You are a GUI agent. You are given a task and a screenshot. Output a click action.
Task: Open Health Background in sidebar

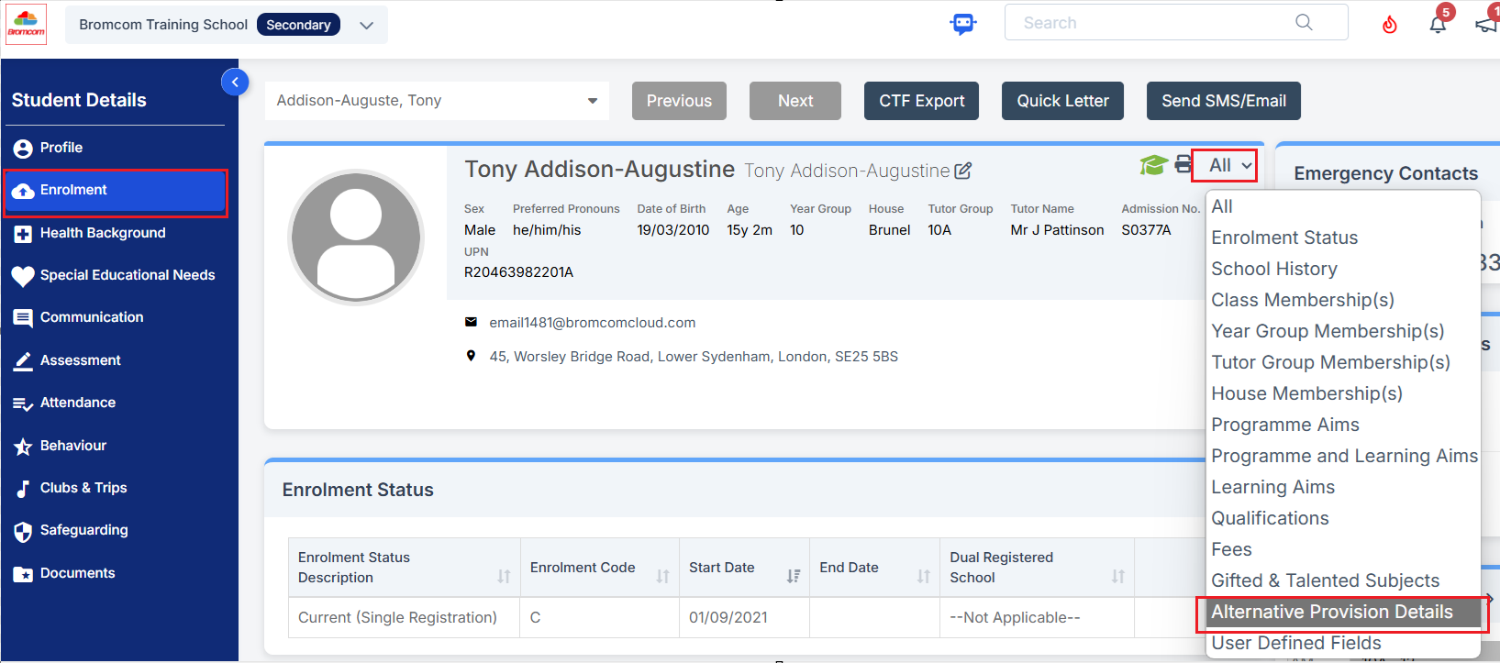[x=103, y=233]
